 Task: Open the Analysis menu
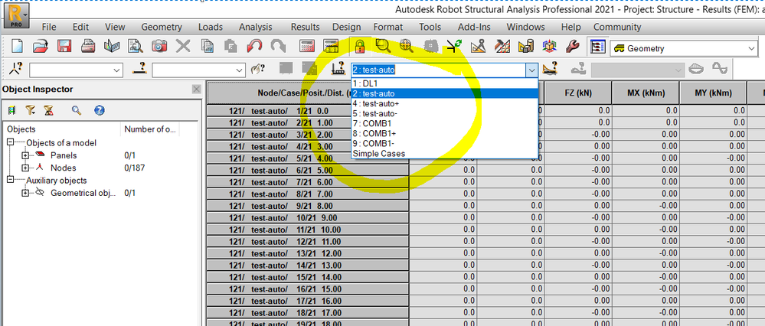256,27
